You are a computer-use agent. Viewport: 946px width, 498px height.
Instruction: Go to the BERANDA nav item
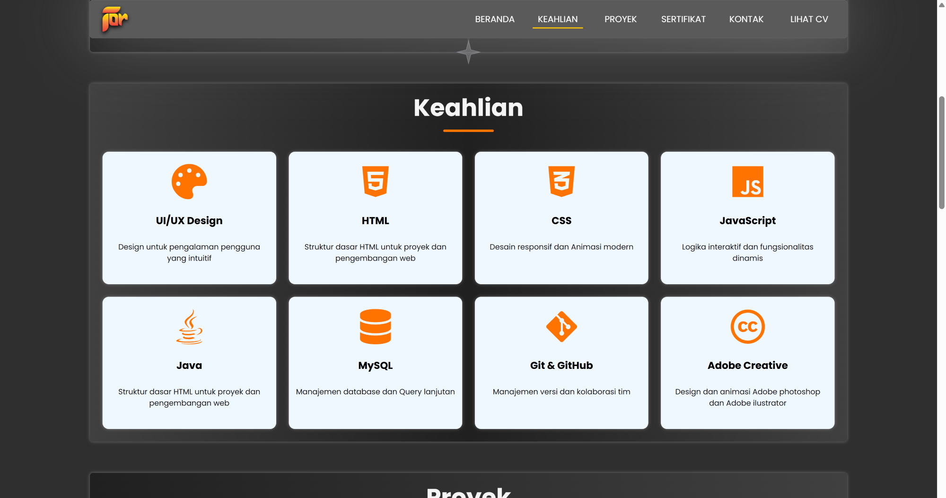(494, 19)
